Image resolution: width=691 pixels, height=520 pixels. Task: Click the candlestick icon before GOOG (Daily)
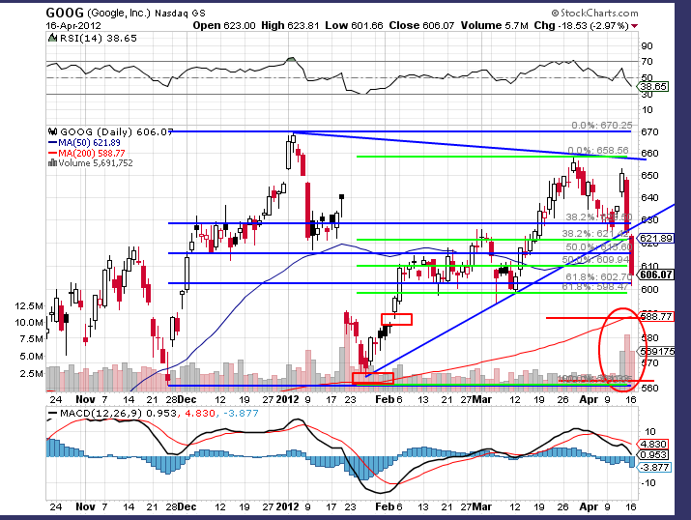pos(52,131)
